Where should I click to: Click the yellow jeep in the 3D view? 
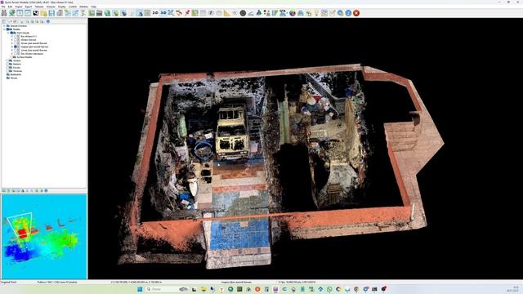[232, 132]
